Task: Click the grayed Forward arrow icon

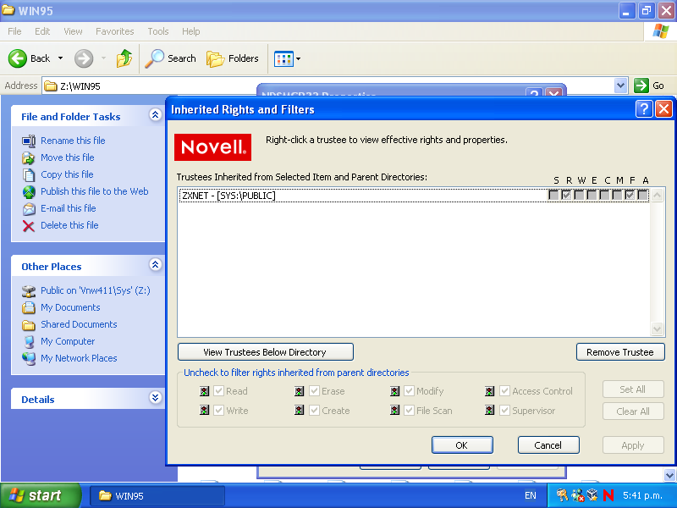Action: pos(84,58)
